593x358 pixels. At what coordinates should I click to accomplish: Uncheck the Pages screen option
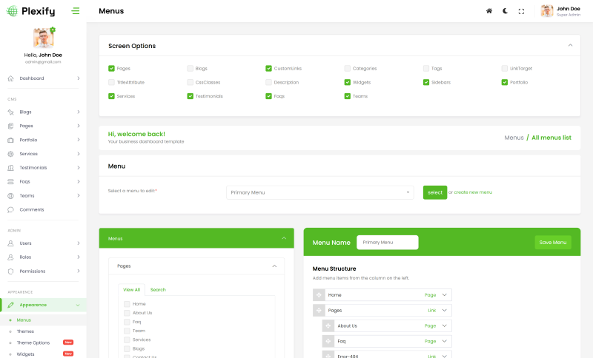pos(111,69)
